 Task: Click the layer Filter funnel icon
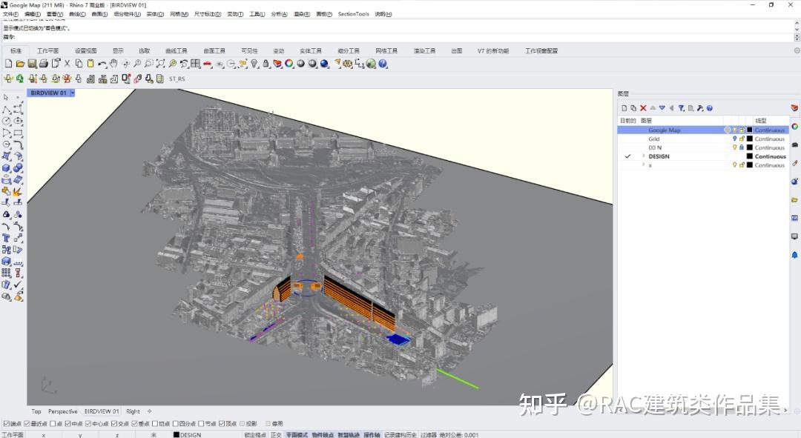681,108
